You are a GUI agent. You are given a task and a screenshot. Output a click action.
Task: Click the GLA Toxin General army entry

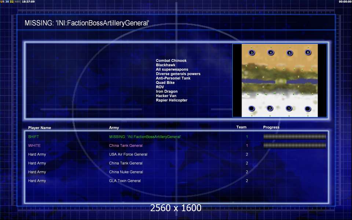(x=125, y=181)
